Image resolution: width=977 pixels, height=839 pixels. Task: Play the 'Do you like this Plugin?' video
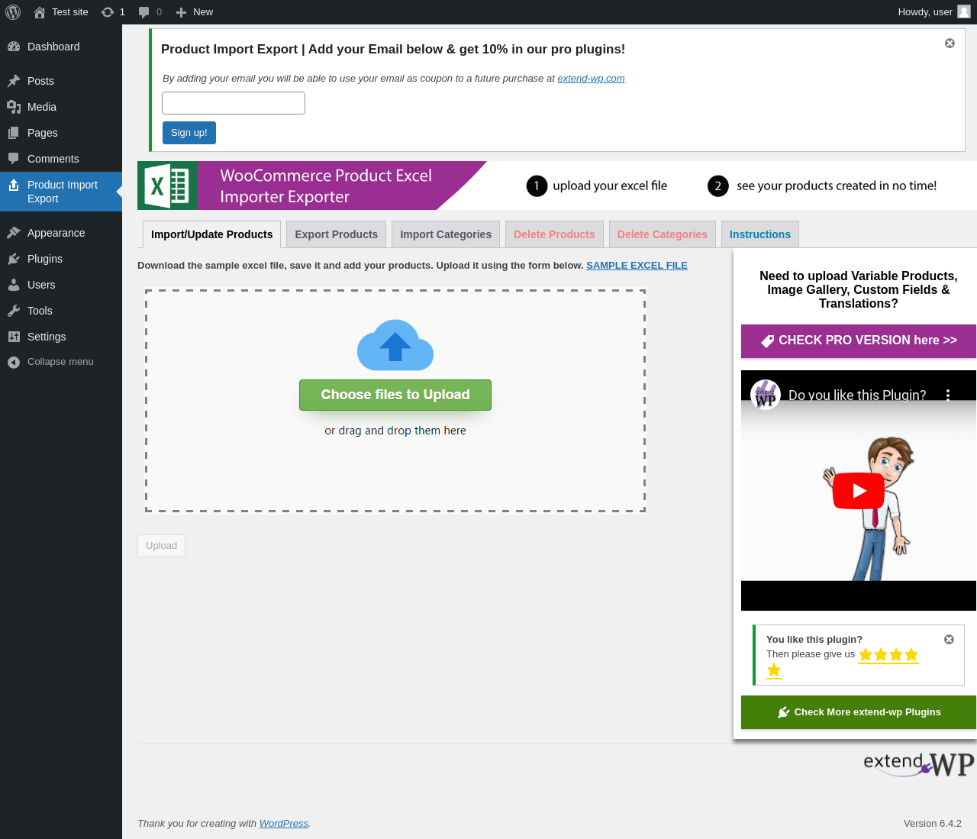pos(859,491)
